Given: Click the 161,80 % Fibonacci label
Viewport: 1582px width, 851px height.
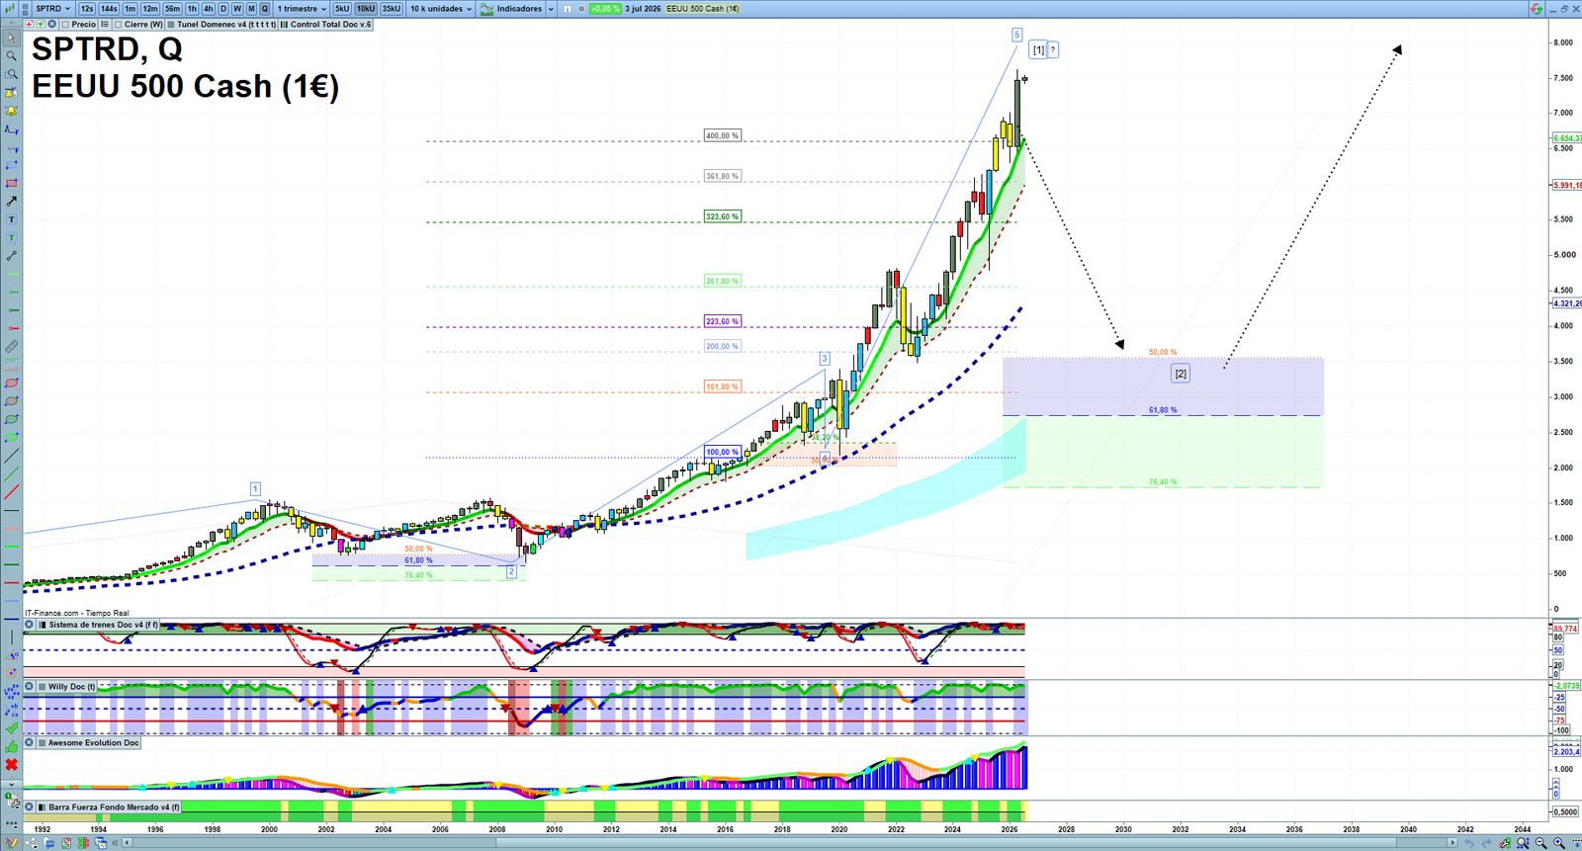Looking at the screenshot, I should (722, 386).
